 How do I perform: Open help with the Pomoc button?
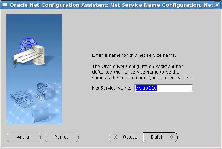click(x=62, y=137)
